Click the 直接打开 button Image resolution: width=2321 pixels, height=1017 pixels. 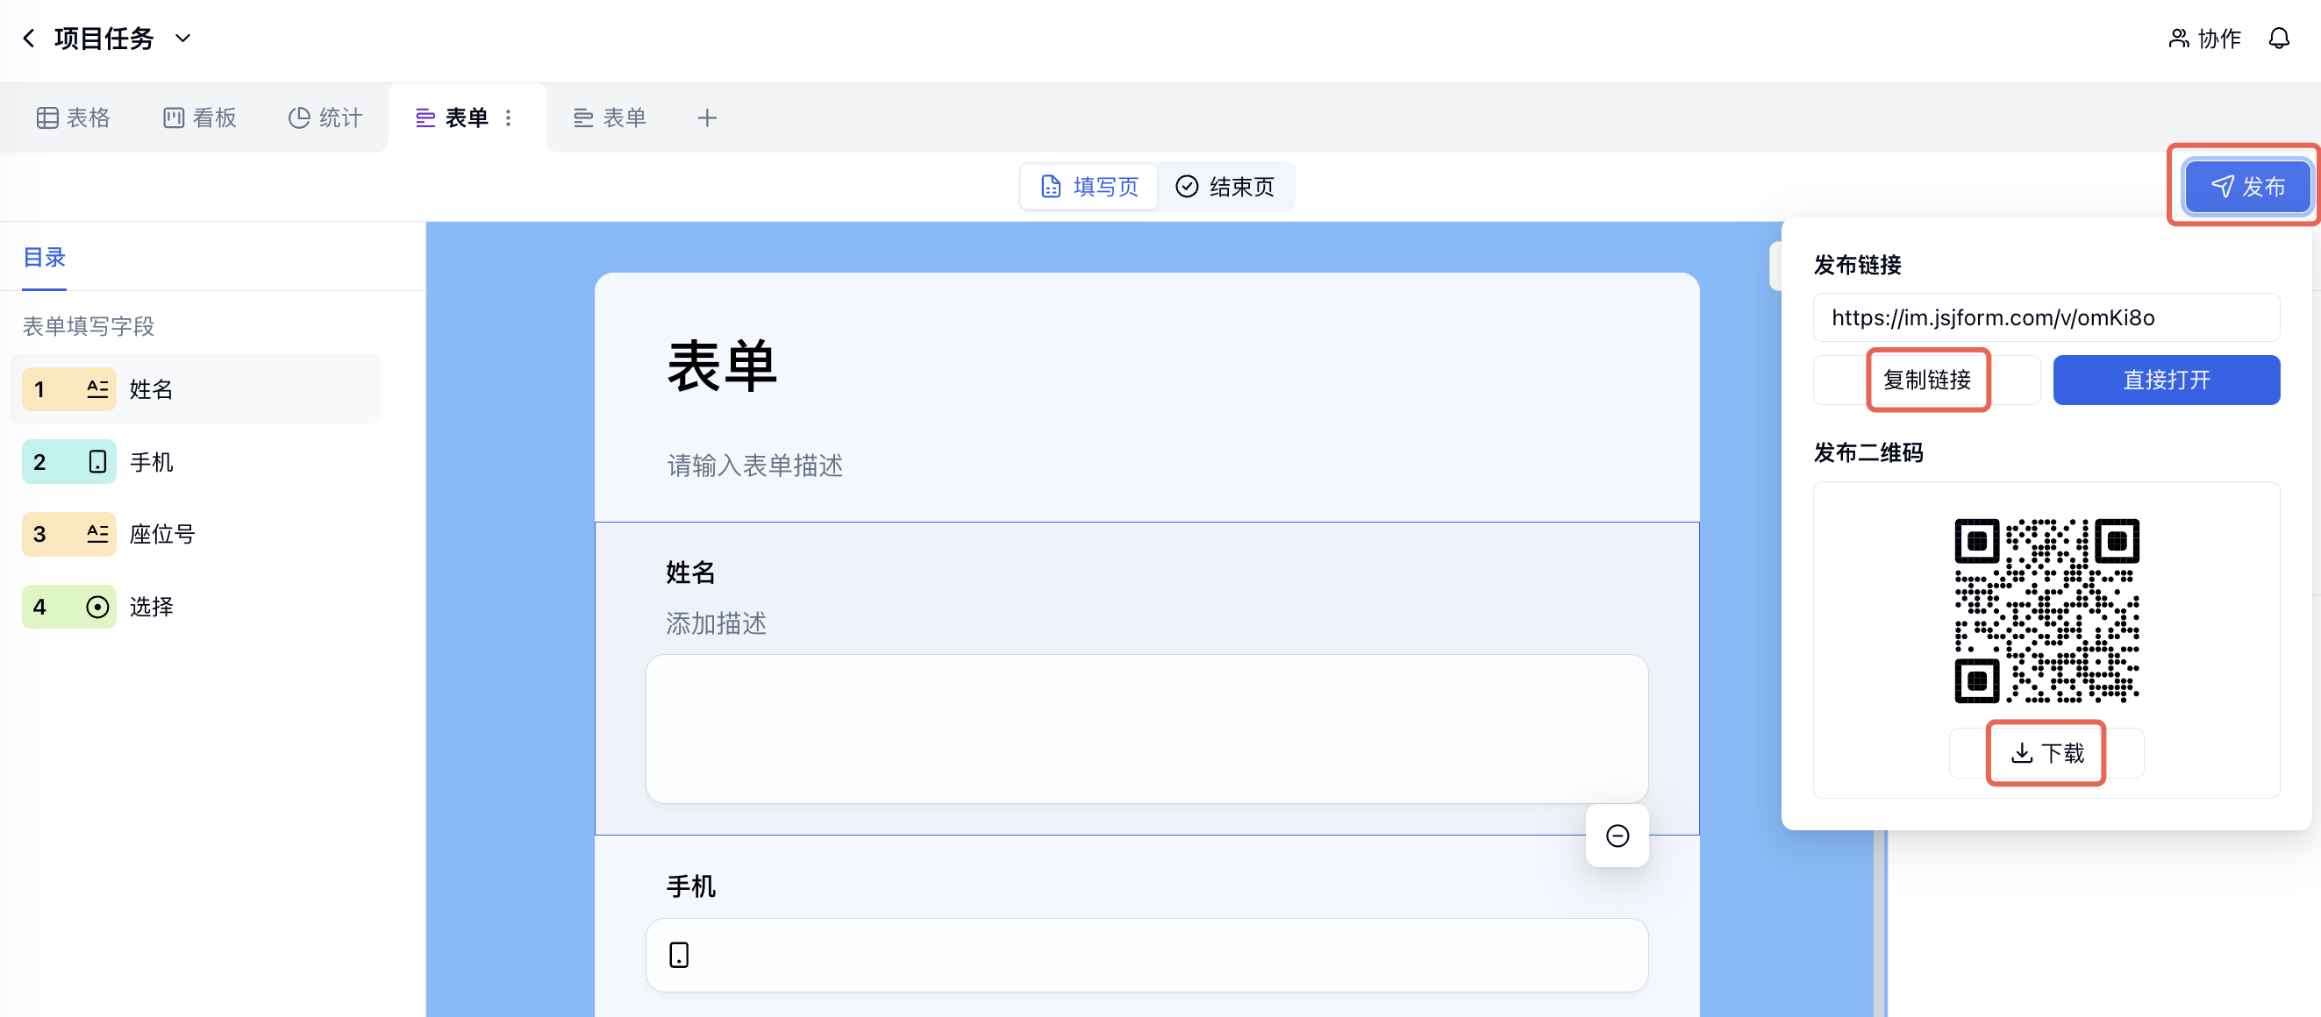pyautogui.click(x=2166, y=380)
